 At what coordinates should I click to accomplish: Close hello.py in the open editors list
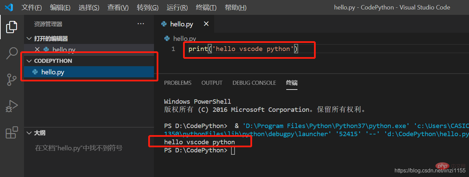pyautogui.click(x=37, y=49)
